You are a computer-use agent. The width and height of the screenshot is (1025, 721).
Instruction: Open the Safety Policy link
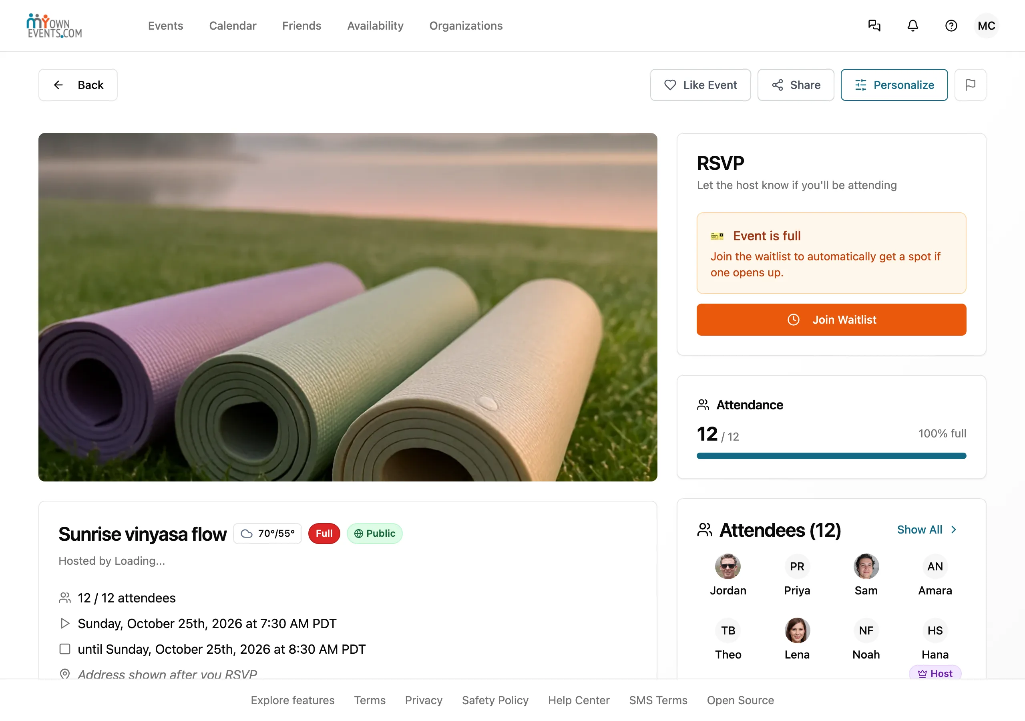click(x=495, y=700)
